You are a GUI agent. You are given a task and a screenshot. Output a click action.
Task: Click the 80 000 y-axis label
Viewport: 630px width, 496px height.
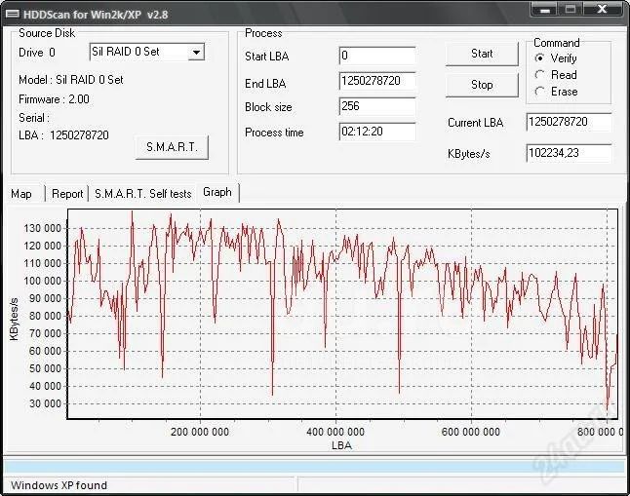46,316
